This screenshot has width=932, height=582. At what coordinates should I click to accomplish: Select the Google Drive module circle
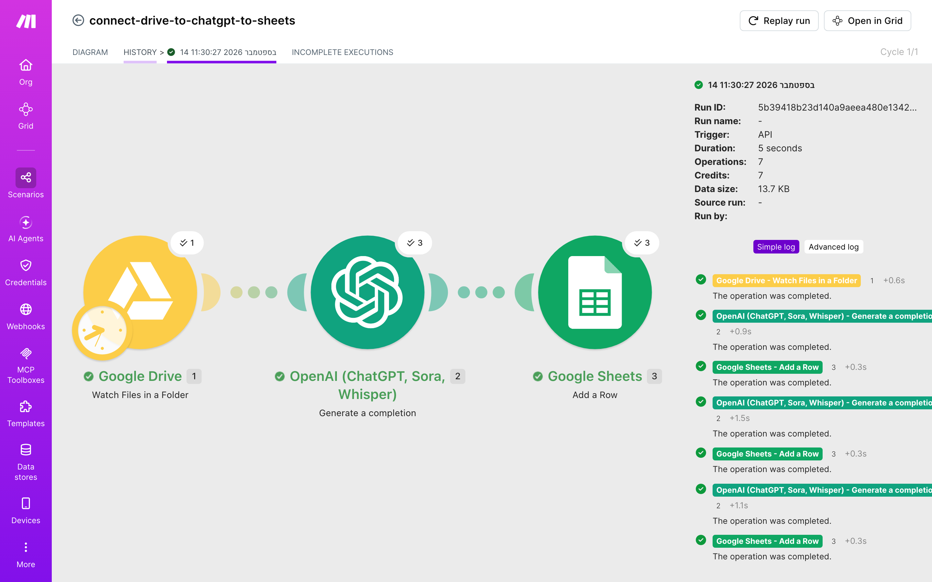pos(140,292)
